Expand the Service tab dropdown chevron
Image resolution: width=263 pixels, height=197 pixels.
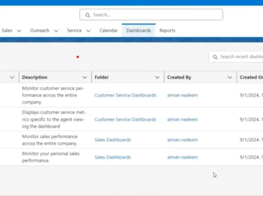point(88,31)
